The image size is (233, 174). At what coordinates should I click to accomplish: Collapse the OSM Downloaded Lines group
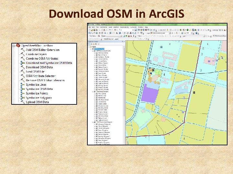click(x=93, y=92)
